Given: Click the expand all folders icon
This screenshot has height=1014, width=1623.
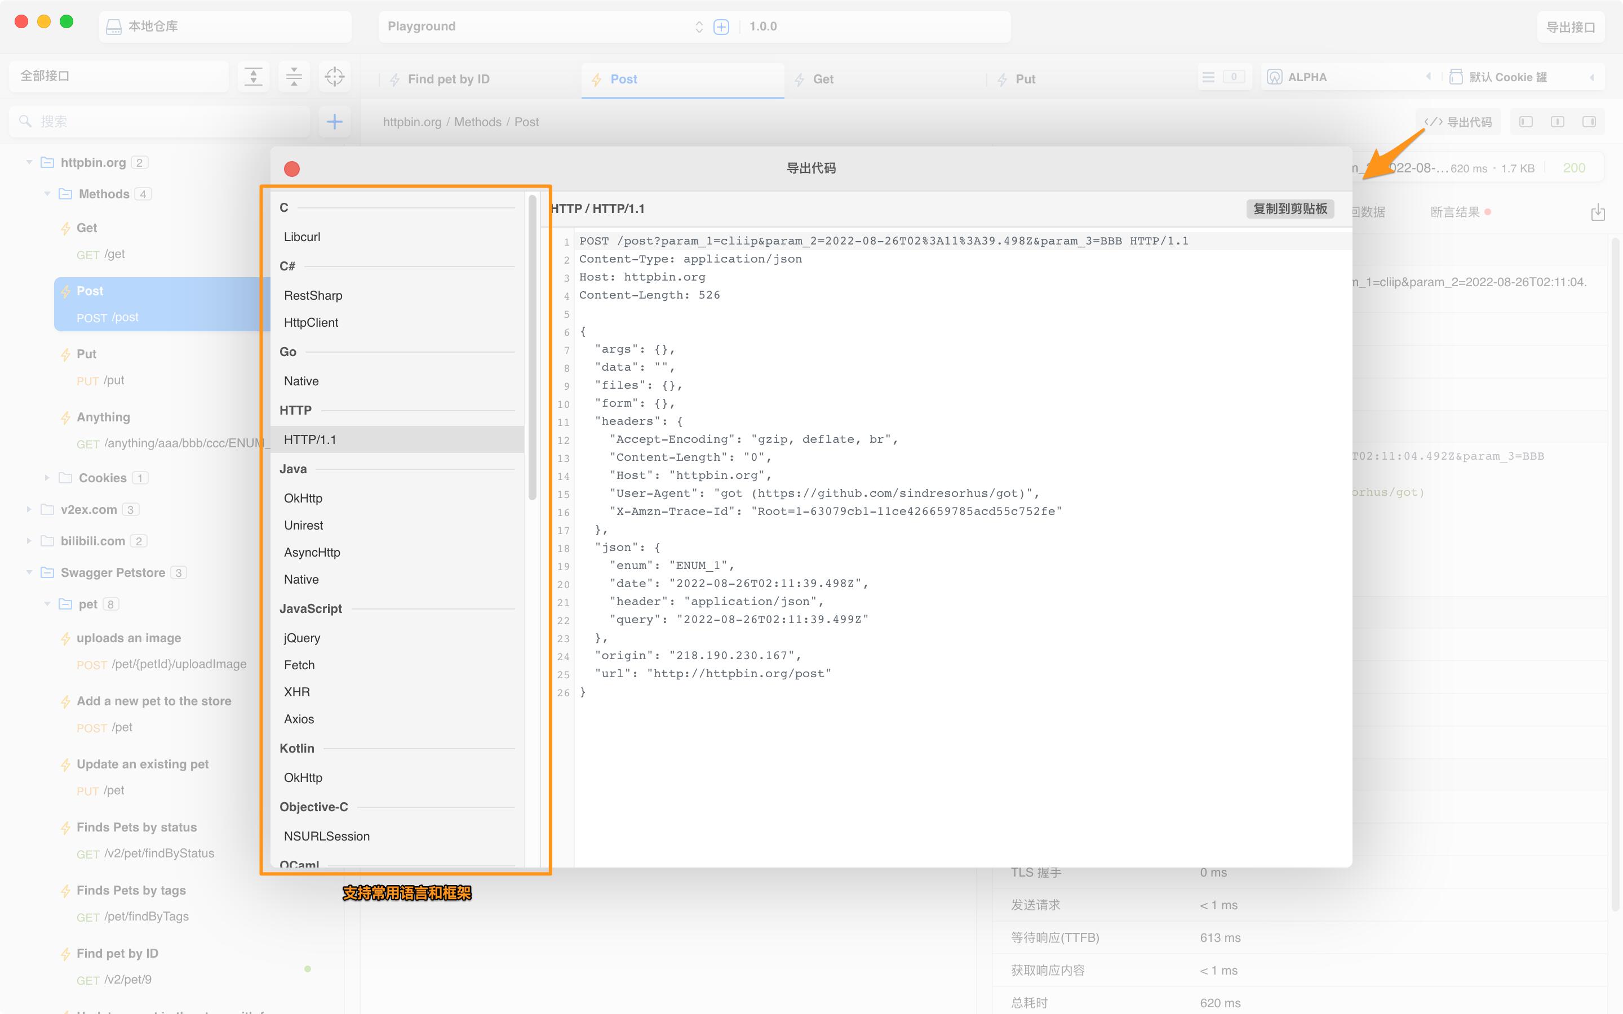Looking at the screenshot, I should click(x=254, y=77).
